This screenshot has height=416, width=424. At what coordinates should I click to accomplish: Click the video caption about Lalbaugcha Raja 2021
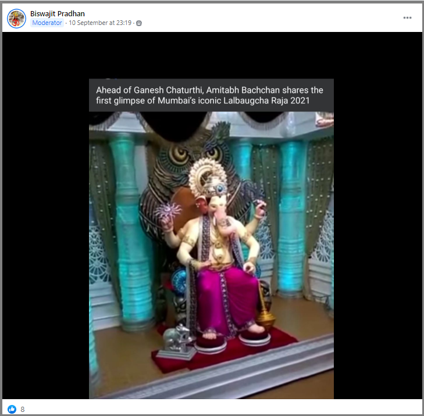tap(211, 95)
